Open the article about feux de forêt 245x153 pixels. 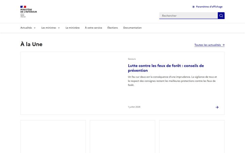[x=166, y=68]
